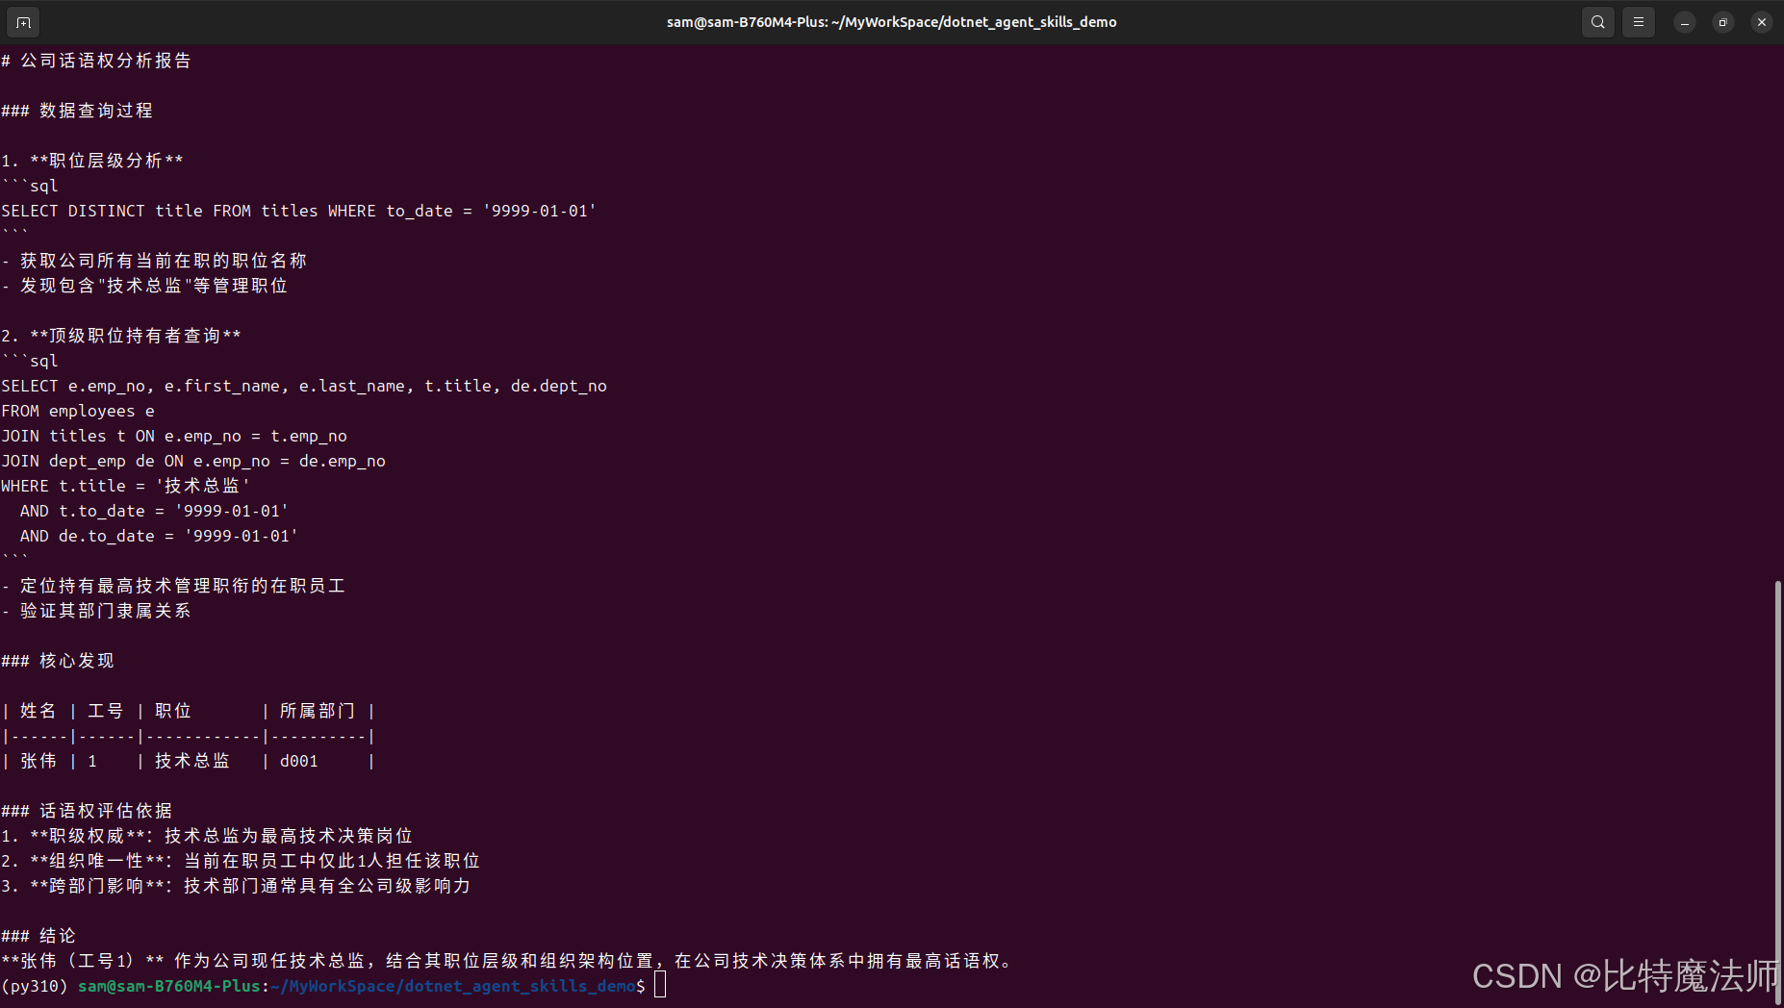
Task: Click the '工号' table header
Action: pyautogui.click(x=106, y=711)
